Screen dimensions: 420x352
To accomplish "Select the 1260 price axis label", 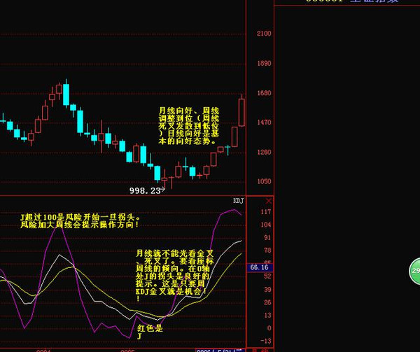I will click(264, 152).
